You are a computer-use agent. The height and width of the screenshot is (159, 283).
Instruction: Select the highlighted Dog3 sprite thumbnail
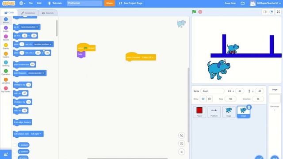[243, 112]
